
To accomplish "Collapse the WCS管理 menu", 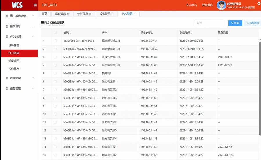I will (x=19, y=37).
